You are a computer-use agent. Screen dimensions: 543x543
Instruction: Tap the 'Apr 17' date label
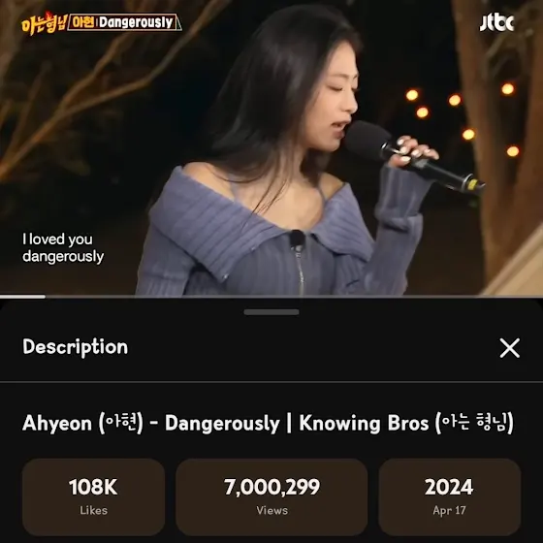pos(449,510)
